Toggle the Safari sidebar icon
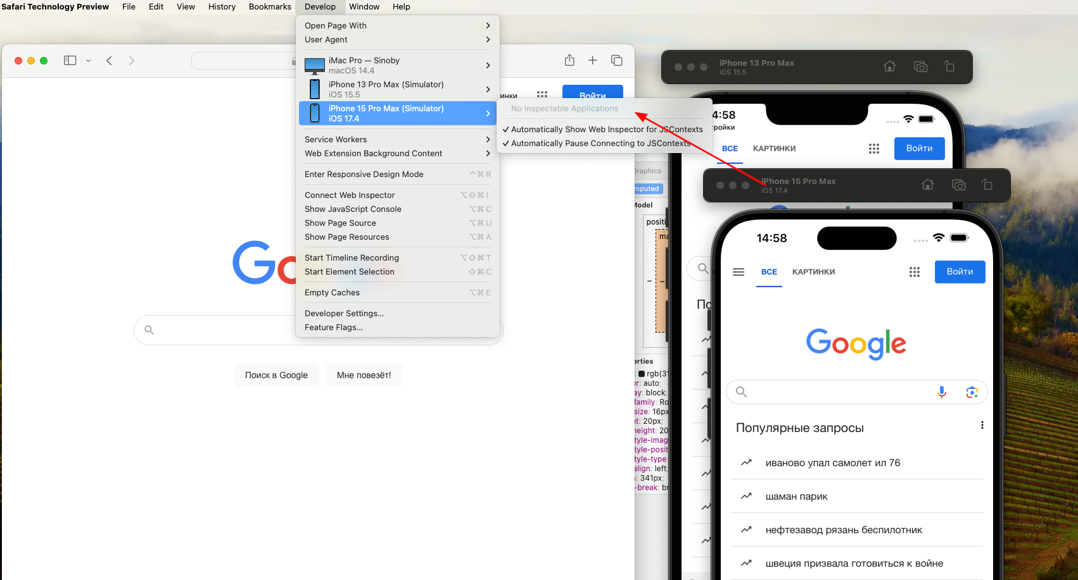Image resolution: width=1078 pixels, height=580 pixels. click(x=70, y=61)
